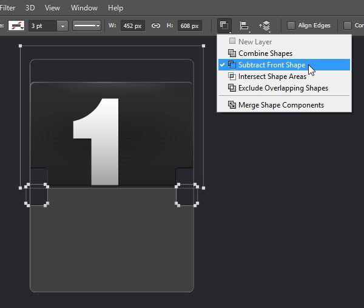
Task: Enable the Align Edges checkbox
Action: (x=291, y=26)
